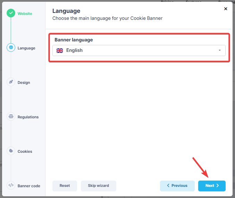Open the Banner language dropdown
The height and width of the screenshot is (198, 235).
(139, 50)
